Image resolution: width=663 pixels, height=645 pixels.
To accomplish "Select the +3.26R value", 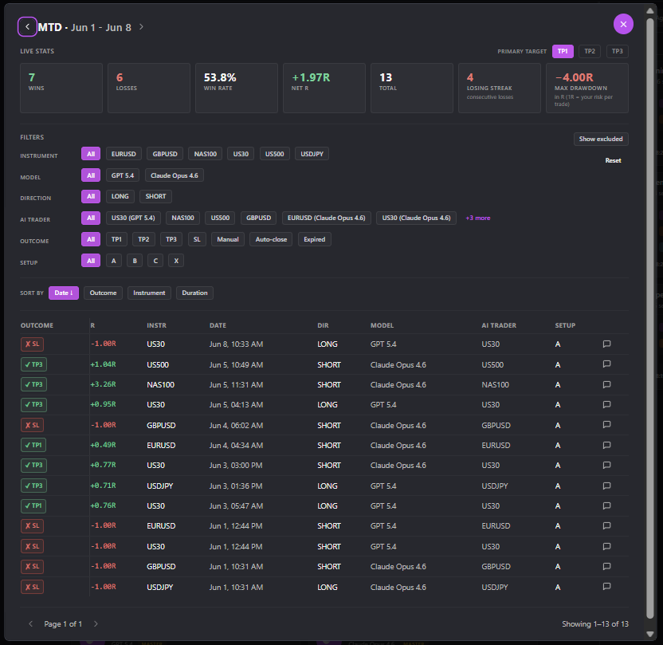I will pyautogui.click(x=103, y=384).
